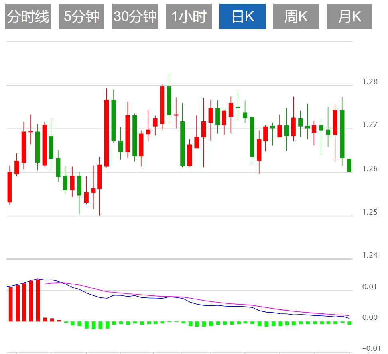Switch to the 分时线 chart tab
This screenshot has width=388, height=354.
(x=28, y=16)
